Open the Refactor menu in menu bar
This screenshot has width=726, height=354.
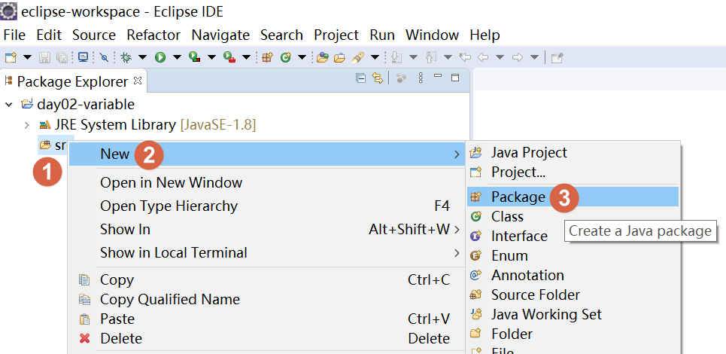153,35
